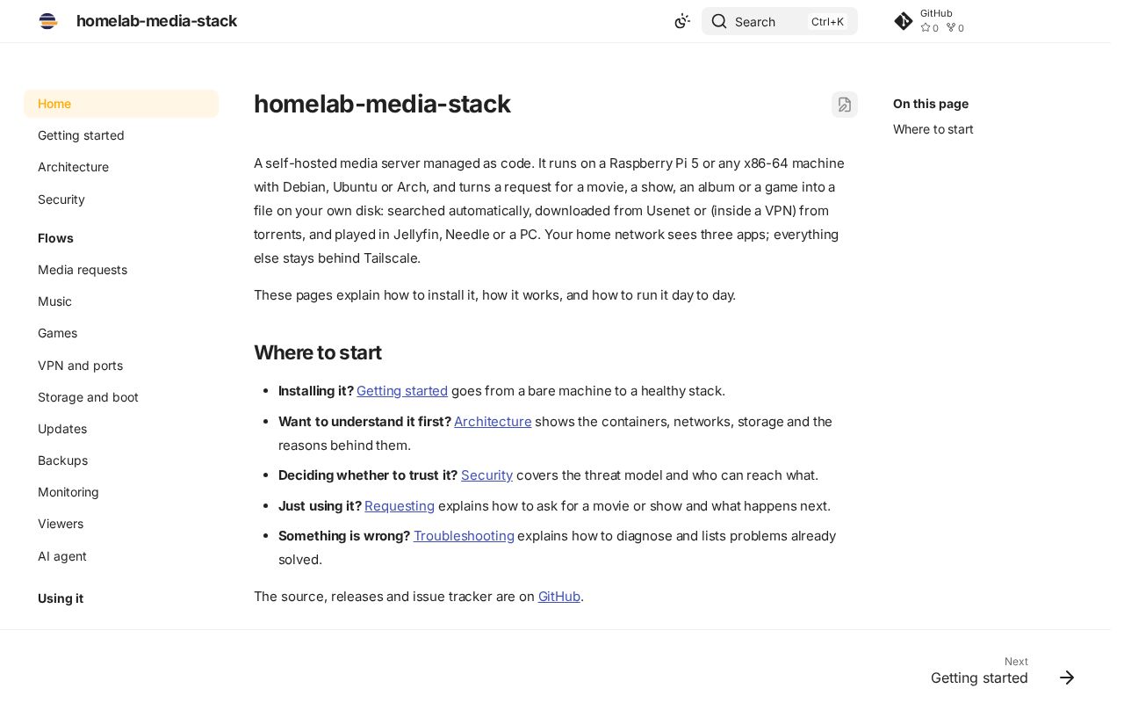Open the GitHub link in the last paragraph
The image size is (1124, 703).
coord(559,597)
